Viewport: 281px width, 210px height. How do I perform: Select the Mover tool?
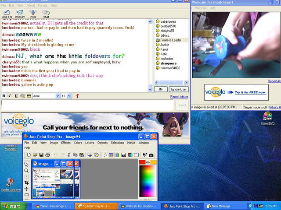tap(26, 189)
